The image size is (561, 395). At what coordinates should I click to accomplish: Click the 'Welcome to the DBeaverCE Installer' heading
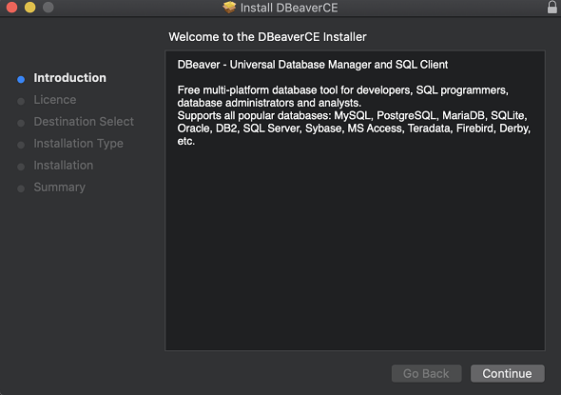[267, 36]
